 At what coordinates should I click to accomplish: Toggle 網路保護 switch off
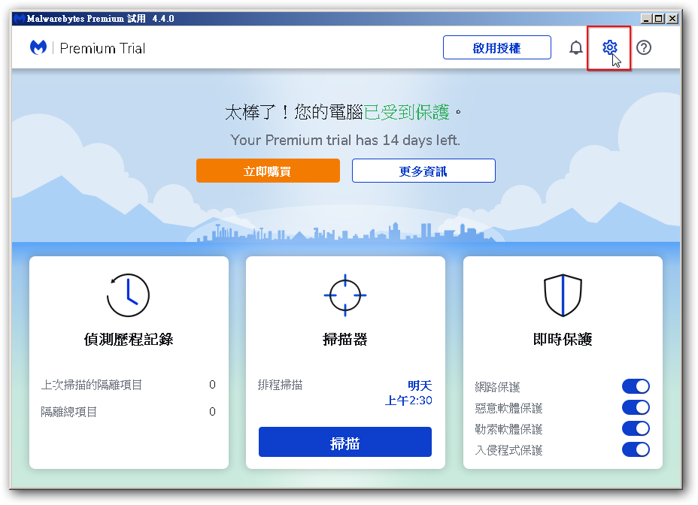pos(636,386)
